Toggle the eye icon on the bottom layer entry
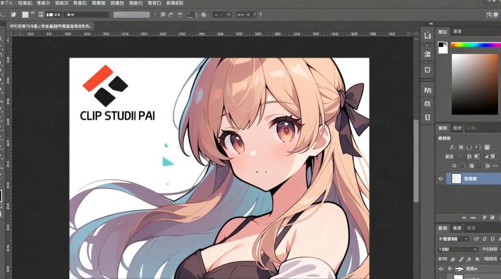The height and width of the screenshot is (279, 501). pyautogui.click(x=441, y=269)
